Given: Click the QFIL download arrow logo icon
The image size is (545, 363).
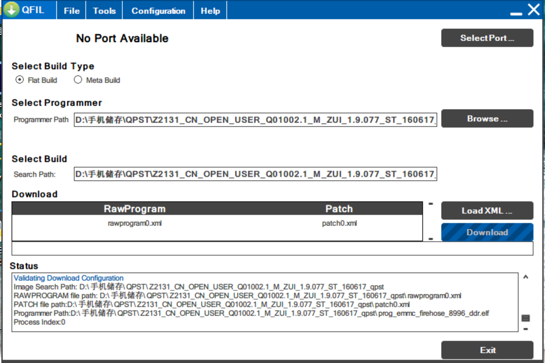Looking at the screenshot, I should pos(12,9).
